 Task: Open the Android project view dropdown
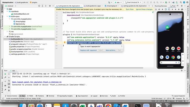(x=11, y=6)
